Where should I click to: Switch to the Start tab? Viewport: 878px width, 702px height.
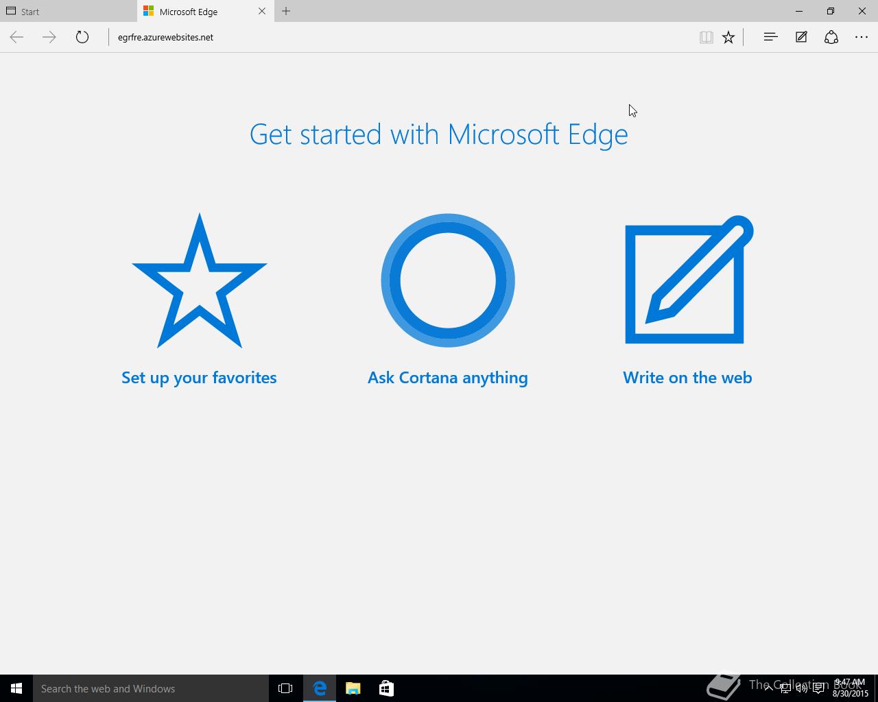(69, 11)
